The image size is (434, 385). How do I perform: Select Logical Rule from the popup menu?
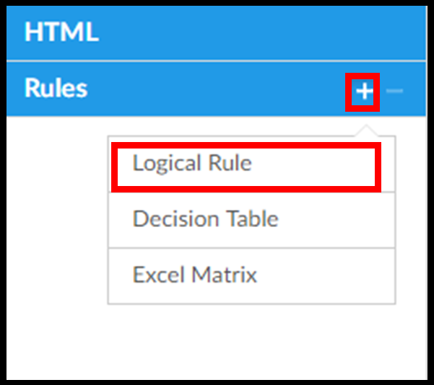pyautogui.click(x=192, y=164)
